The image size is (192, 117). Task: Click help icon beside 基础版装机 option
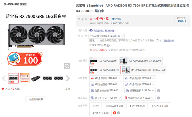(x=158, y=91)
